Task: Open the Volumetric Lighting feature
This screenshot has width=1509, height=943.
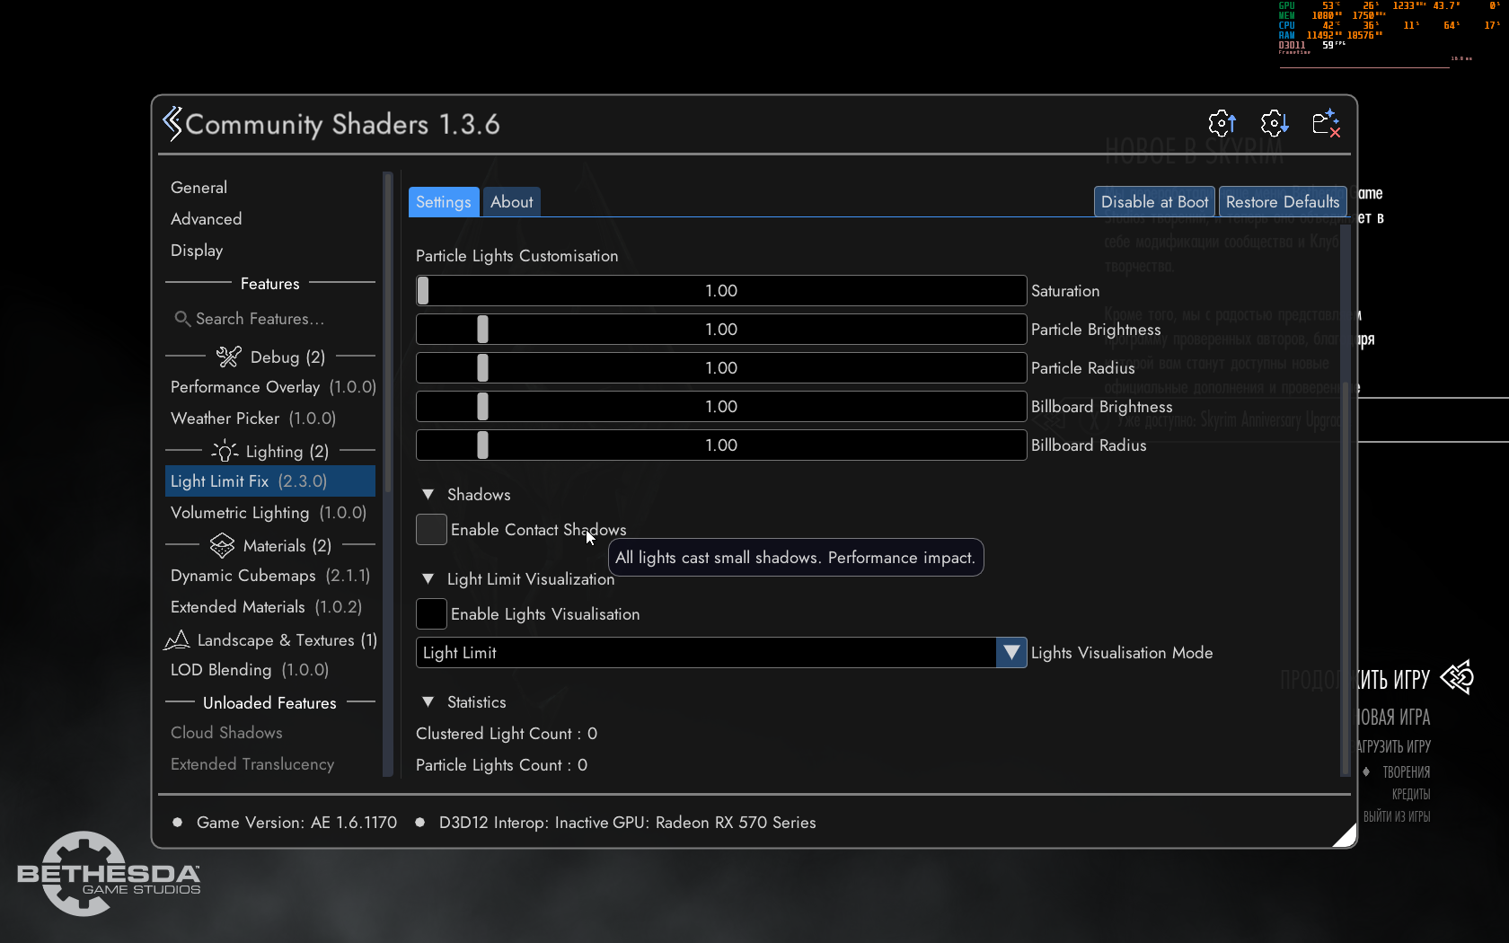Action: tap(271, 513)
